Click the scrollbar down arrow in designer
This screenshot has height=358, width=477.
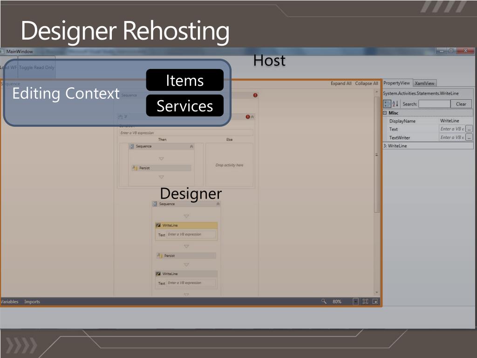[376, 293]
